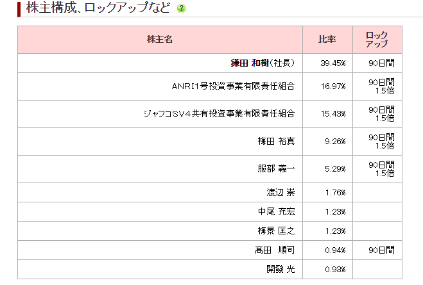
Task: Click the 比率 column header
Action: (x=327, y=40)
